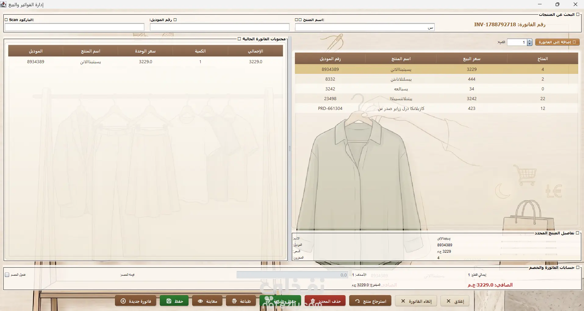Enable the discount checkbox (تفعيل الخصم)
This screenshot has height=311, width=584.
click(x=7, y=275)
